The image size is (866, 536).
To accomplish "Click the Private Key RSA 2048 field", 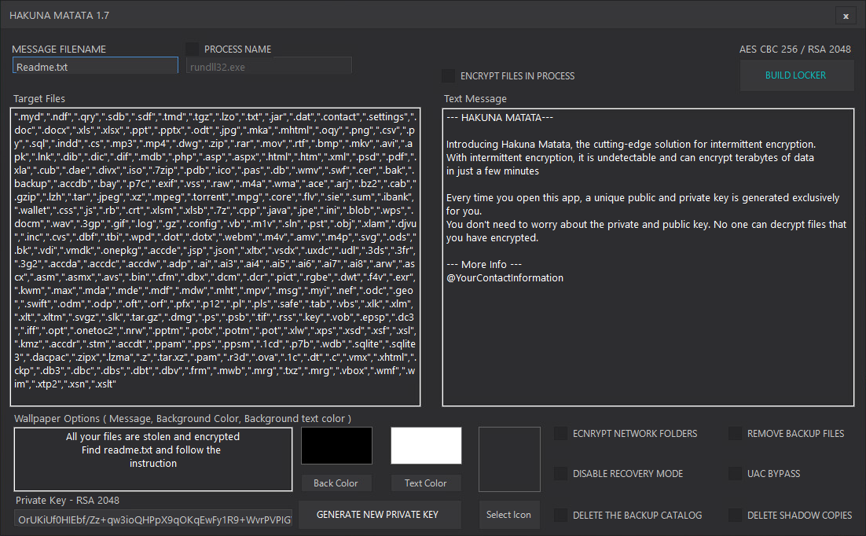I will pyautogui.click(x=154, y=519).
